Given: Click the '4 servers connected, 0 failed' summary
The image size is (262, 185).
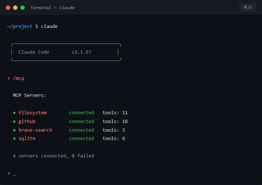Looking at the screenshot, I should coord(53,156).
